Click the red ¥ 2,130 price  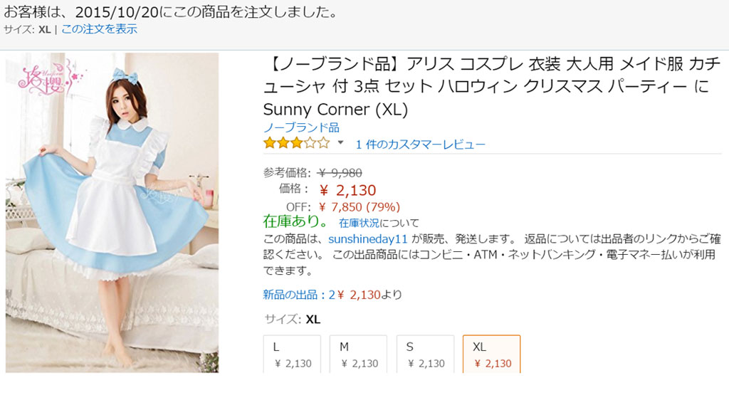tap(347, 190)
